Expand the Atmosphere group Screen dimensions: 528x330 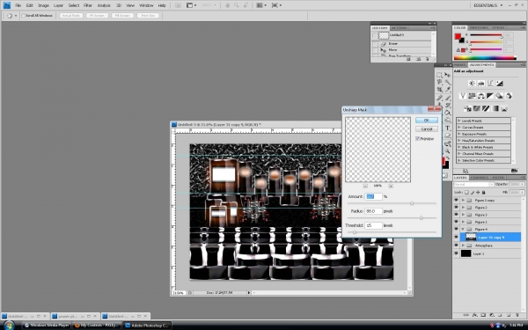click(x=463, y=246)
